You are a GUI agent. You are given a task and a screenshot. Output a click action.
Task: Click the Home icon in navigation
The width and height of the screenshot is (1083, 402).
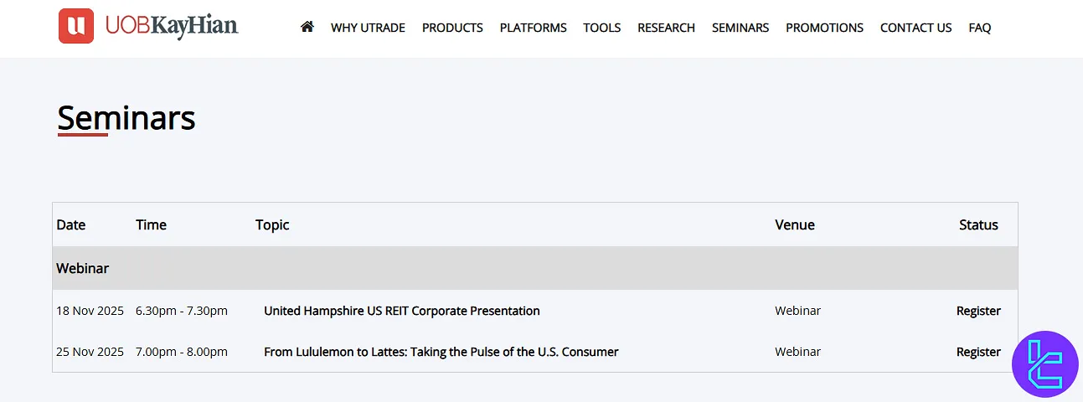pyautogui.click(x=307, y=27)
